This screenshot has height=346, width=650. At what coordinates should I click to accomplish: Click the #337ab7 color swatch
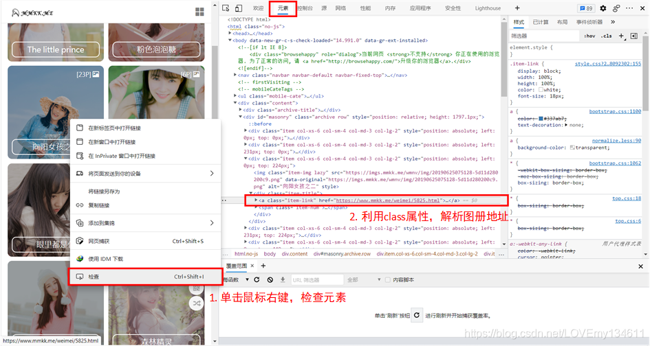tap(541, 119)
